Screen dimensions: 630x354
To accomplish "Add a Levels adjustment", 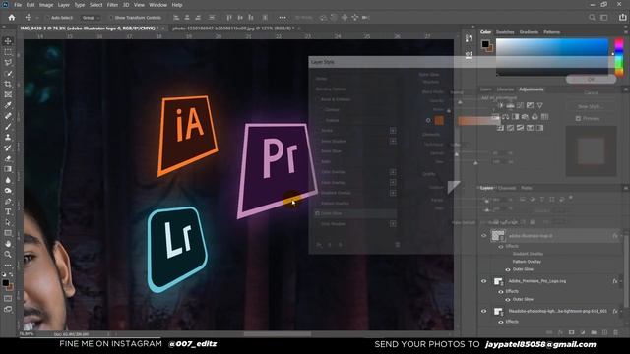I will 510,105.
